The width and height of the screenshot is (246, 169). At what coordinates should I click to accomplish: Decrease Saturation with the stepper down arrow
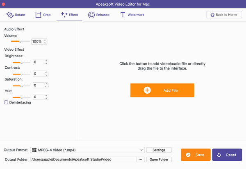(x=46, y=87)
